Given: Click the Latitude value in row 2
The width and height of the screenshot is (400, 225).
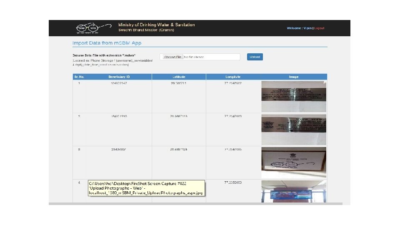Looking at the screenshot, I should (179, 116).
